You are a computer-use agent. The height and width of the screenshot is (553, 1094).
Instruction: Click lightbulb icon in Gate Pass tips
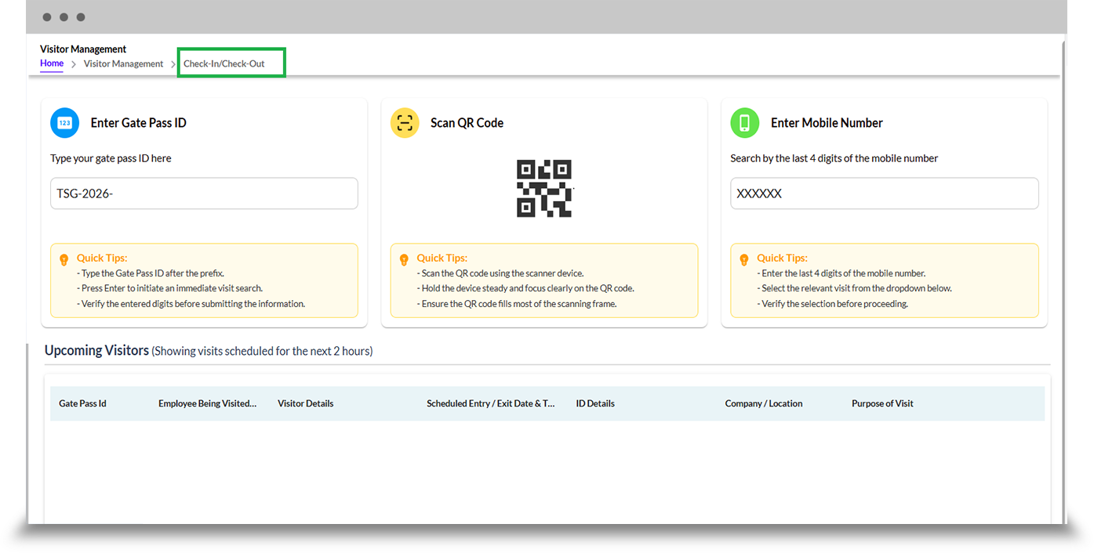pos(64,259)
